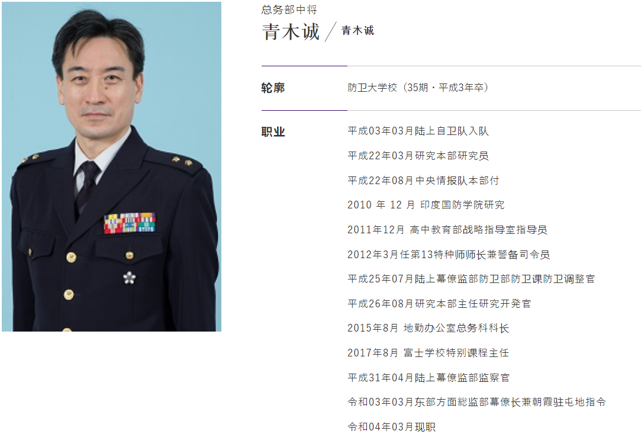
Task: Click the 平成22年03月研究本部研究员 entry
Action: (x=418, y=156)
